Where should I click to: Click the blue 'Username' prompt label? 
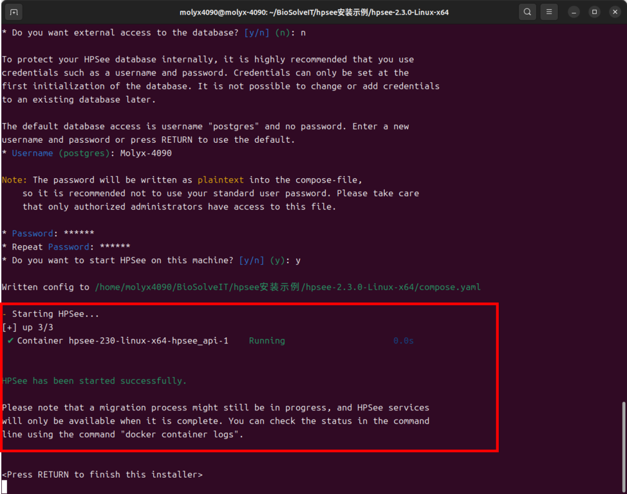tap(33, 153)
